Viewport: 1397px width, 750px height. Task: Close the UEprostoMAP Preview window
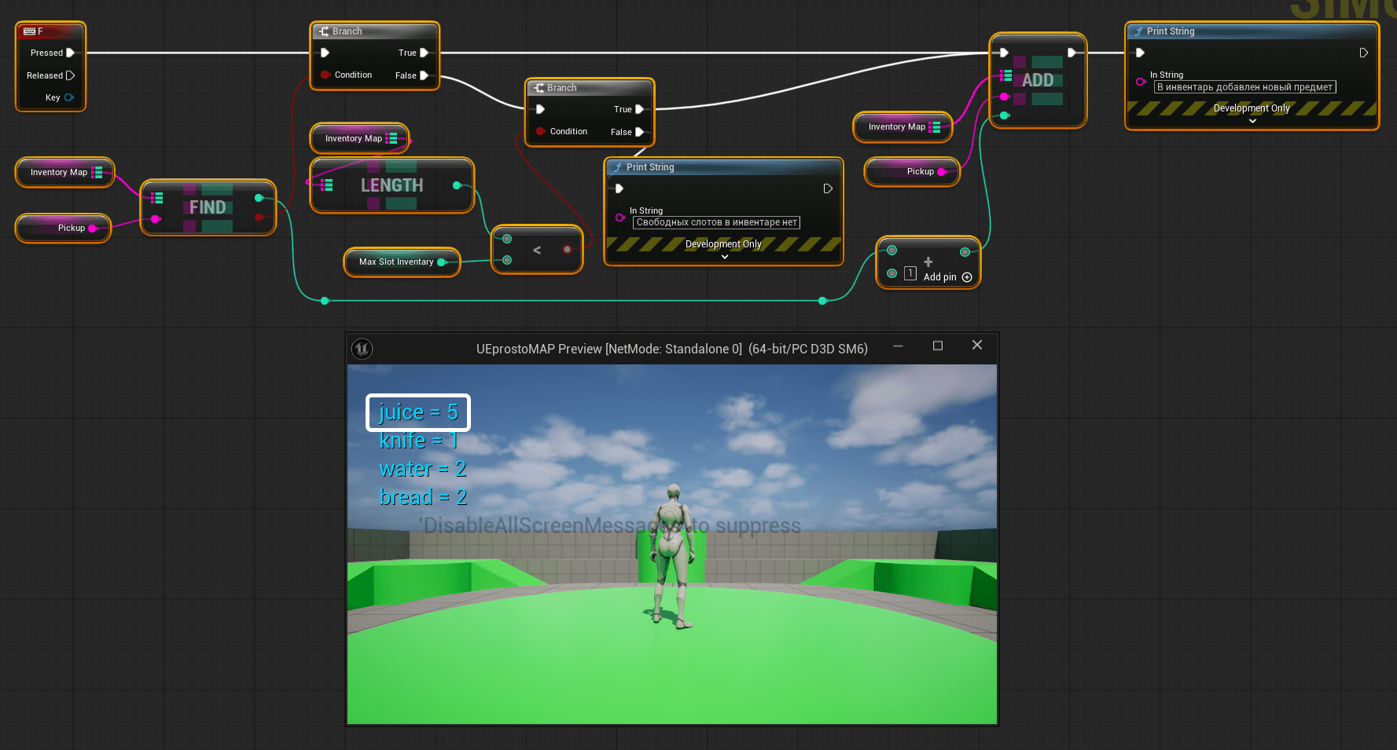click(x=976, y=346)
